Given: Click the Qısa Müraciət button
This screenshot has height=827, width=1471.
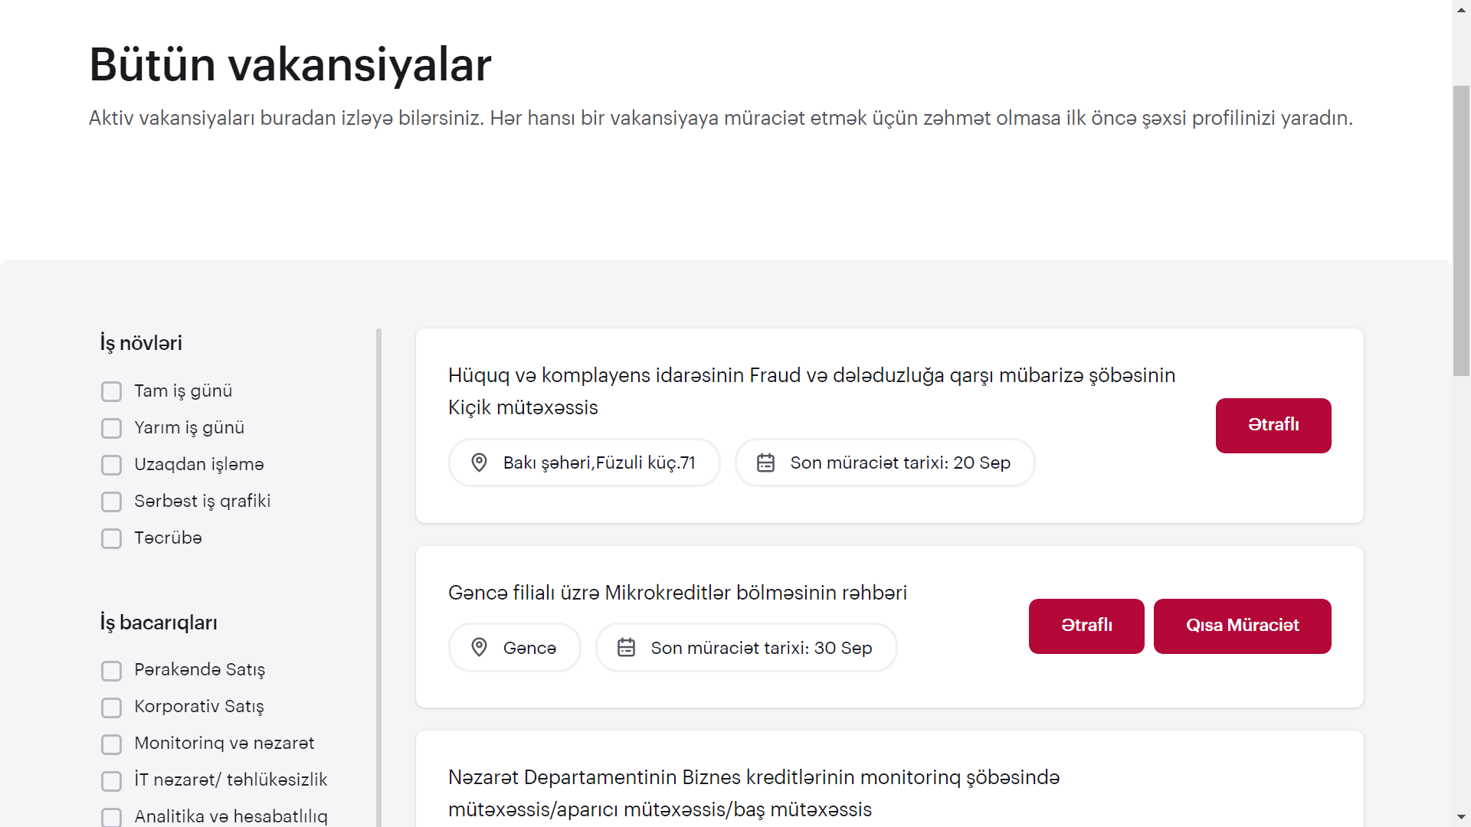Looking at the screenshot, I should (1242, 626).
